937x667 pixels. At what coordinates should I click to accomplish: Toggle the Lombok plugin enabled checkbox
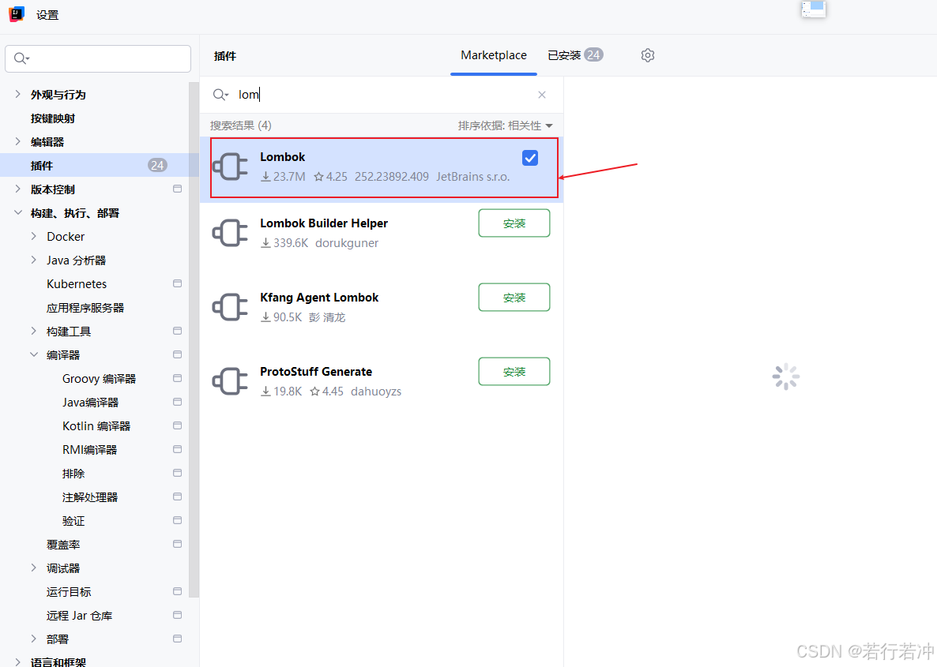coord(530,158)
